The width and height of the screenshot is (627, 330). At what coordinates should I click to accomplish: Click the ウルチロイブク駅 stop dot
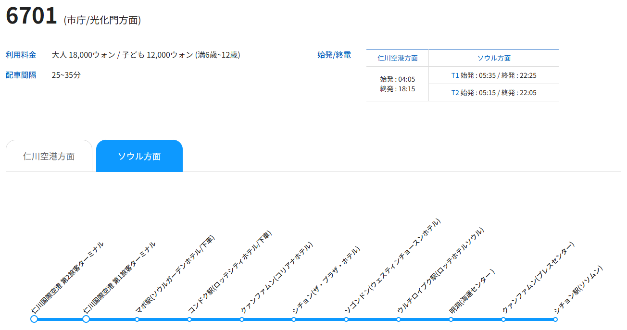click(x=399, y=319)
